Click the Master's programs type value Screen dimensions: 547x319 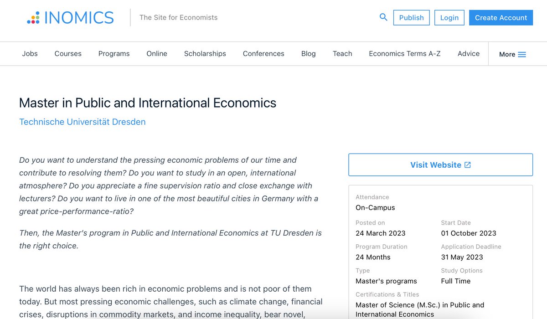tap(386, 281)
